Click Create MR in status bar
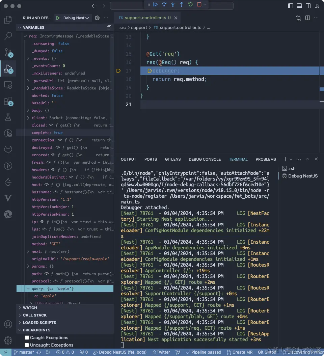Screen dimensions: 324x356 pos(240,352)
